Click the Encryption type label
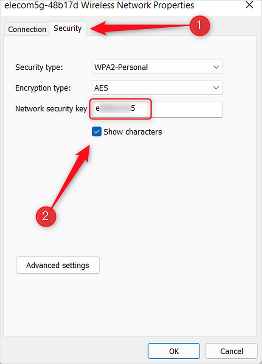Screen dimensions: 262x364 pos(43,88)
